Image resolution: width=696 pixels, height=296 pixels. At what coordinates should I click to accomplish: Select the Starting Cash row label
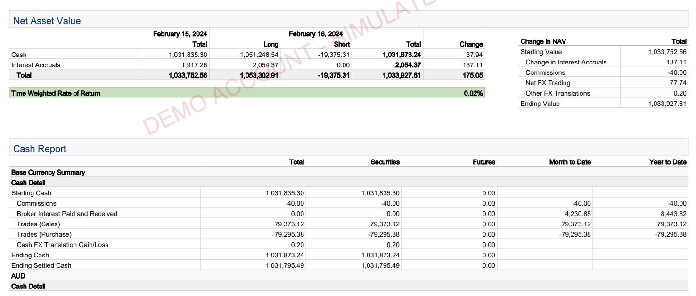[x=31, y=193]
